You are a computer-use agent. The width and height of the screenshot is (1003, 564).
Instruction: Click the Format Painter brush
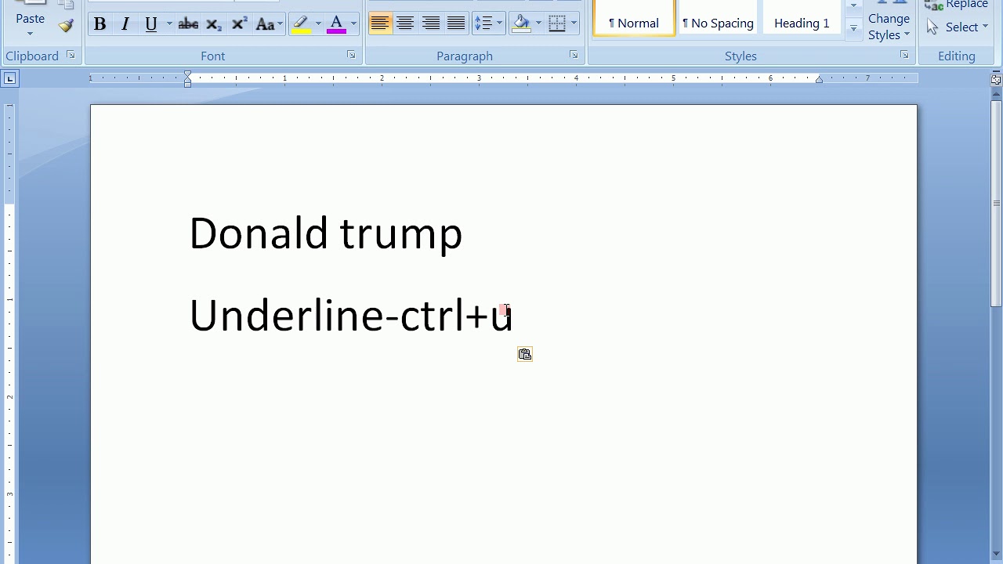(66, 25)
